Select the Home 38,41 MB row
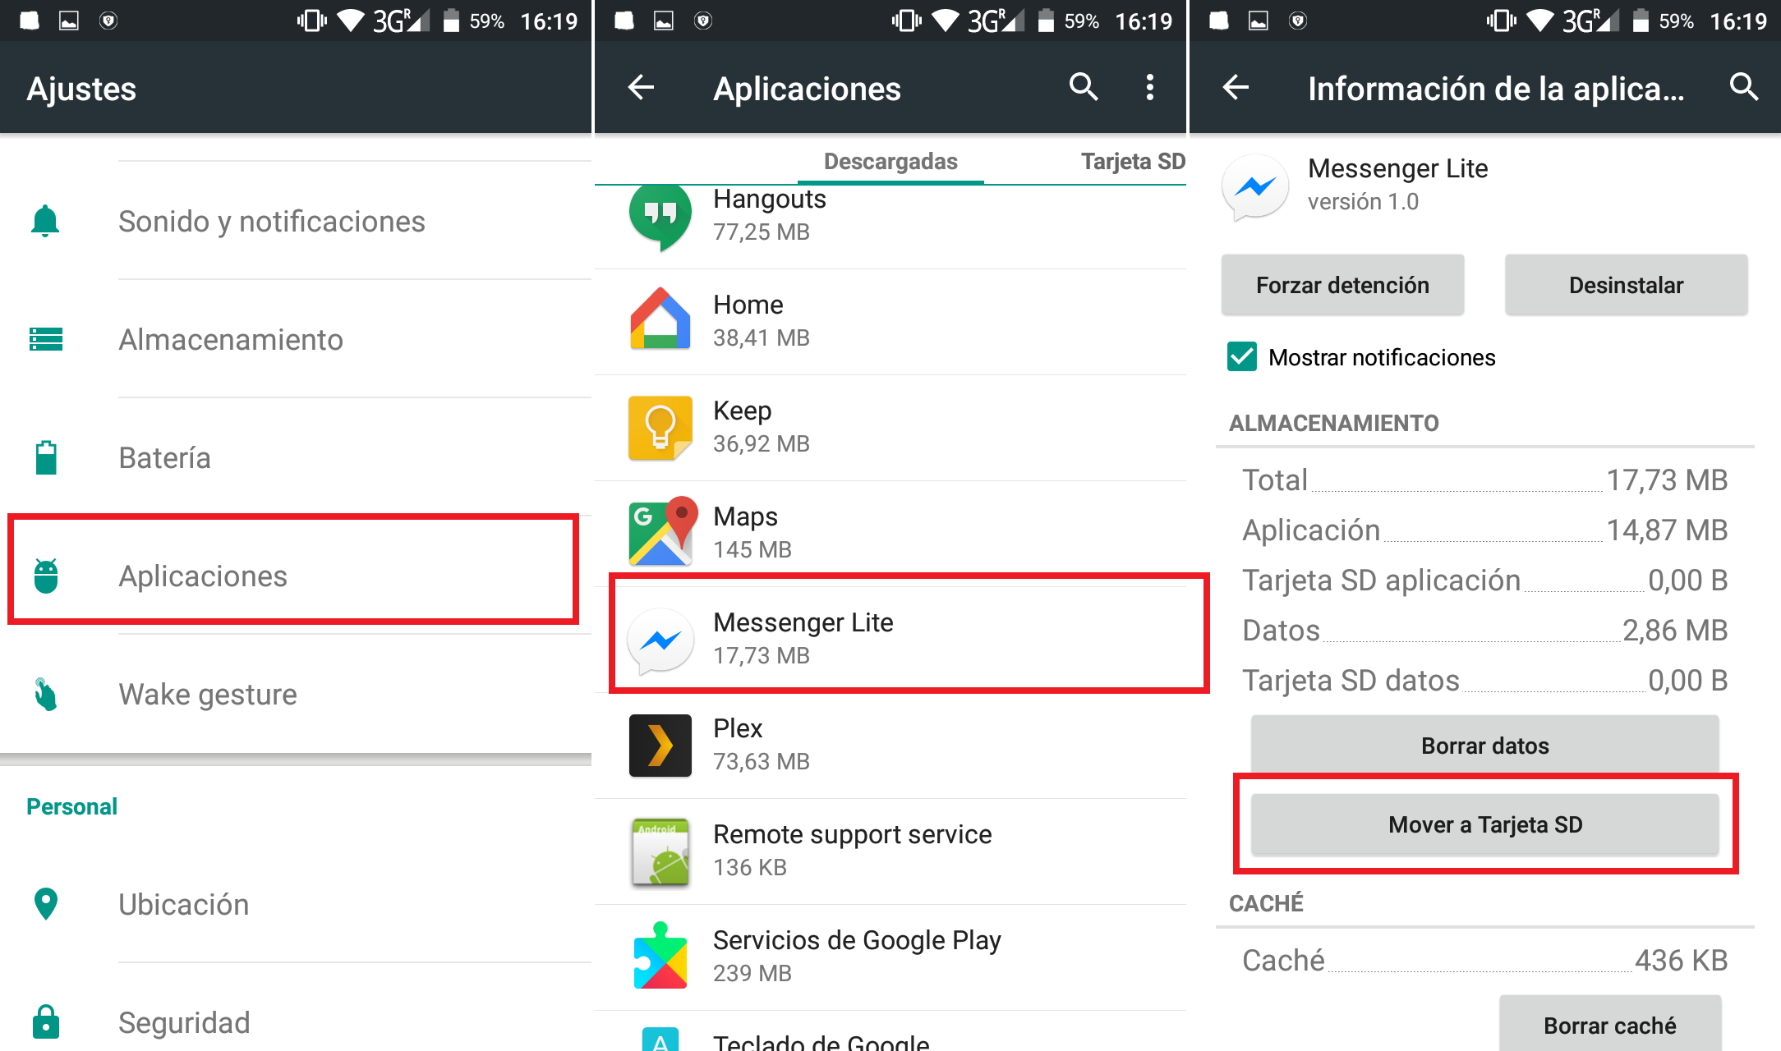 [x=890, y=321]
